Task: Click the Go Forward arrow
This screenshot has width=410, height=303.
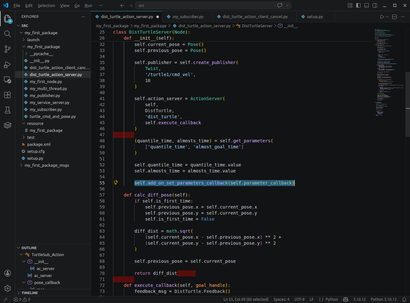Action: point(131,5)
